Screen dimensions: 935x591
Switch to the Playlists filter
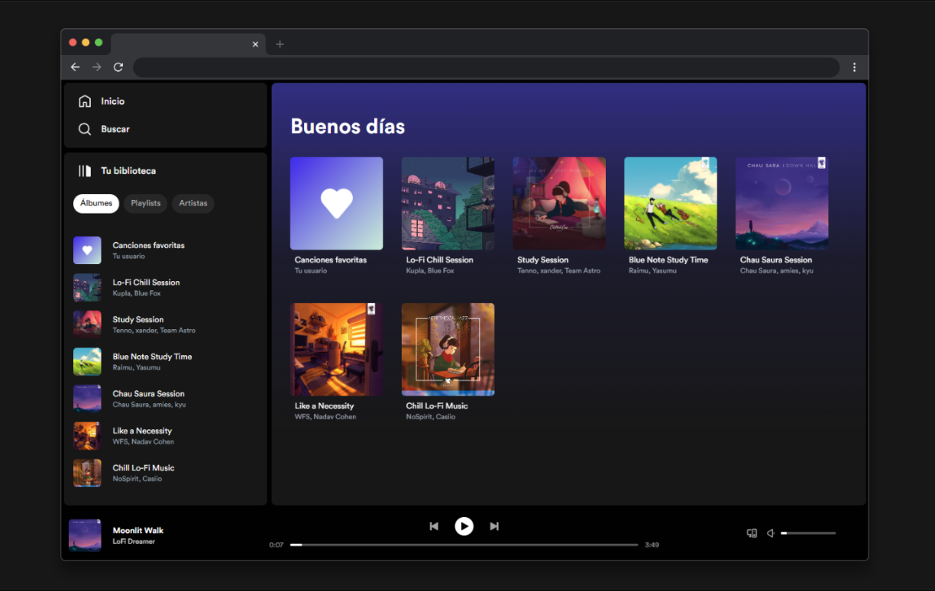tap(145, 203)
